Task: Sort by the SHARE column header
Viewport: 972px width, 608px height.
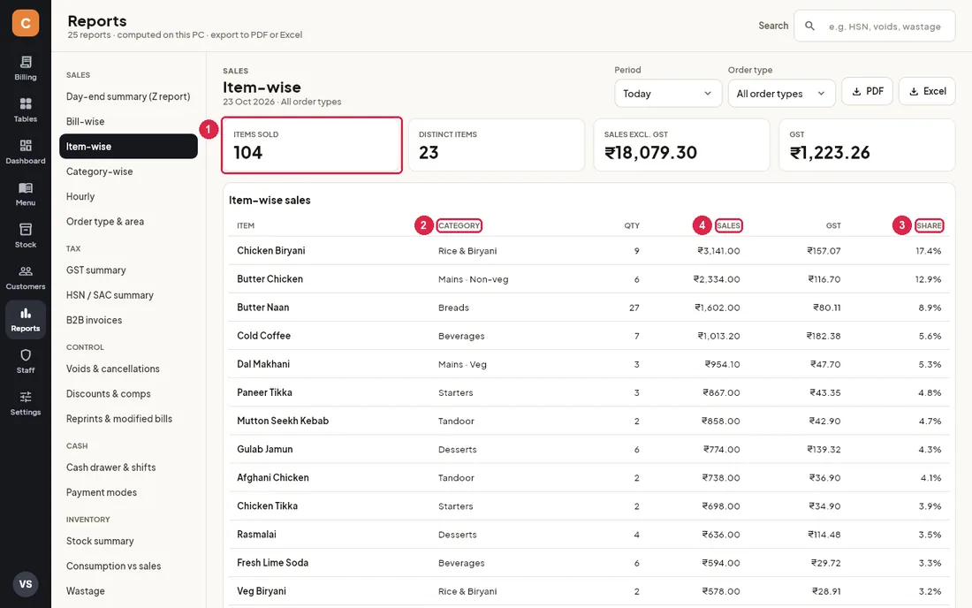Action: click(929, 225)
